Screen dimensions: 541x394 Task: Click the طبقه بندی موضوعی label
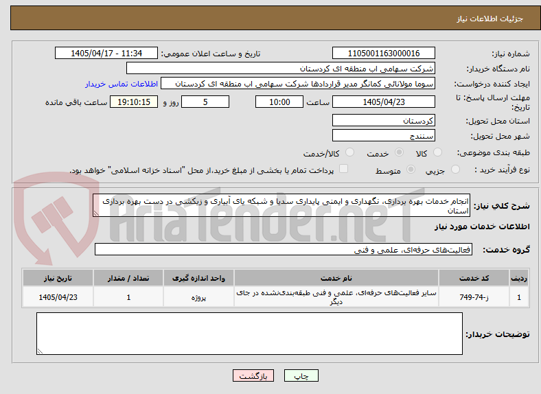(494, 152)
